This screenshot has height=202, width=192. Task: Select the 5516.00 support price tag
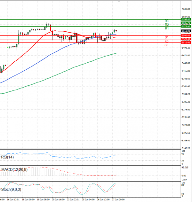point(186,43)
